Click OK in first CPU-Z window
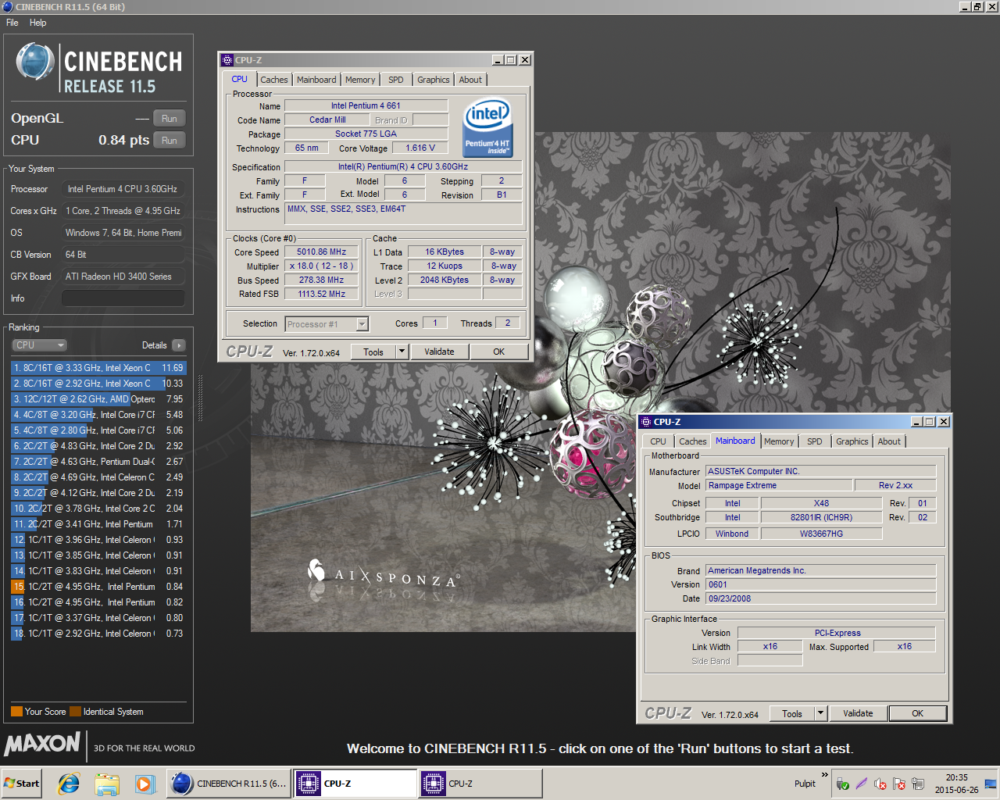1000x800 pixels. [498, 352]
